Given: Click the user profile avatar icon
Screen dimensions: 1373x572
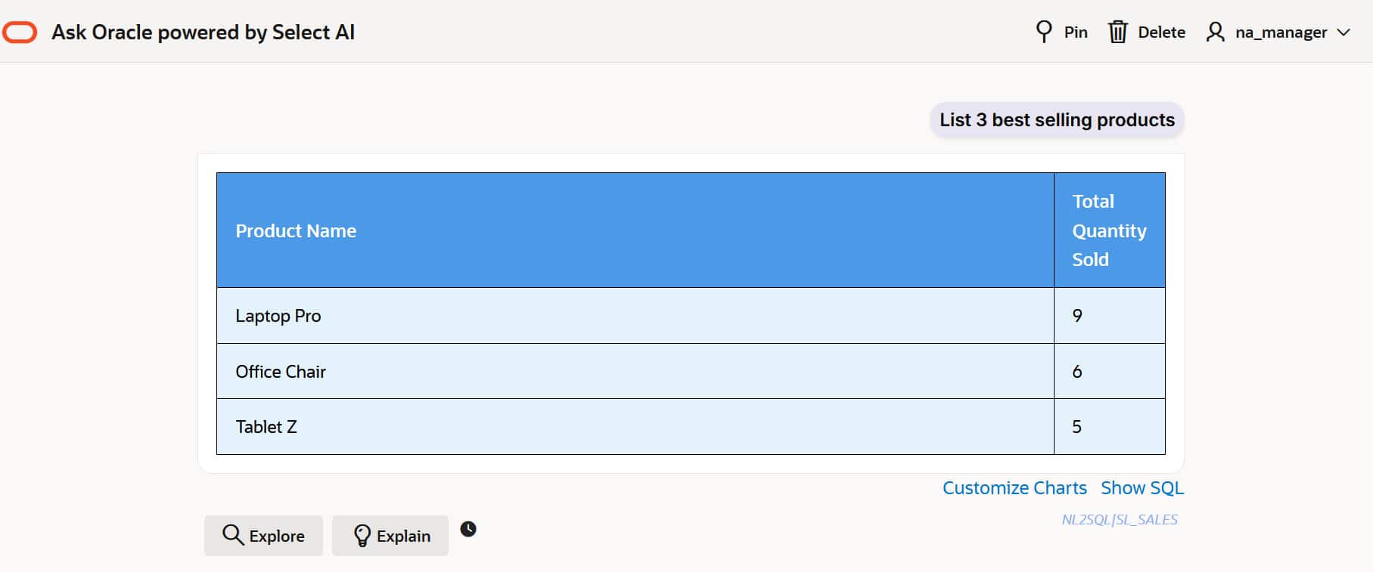Looking at the screenshot, I should (1215, 32).
